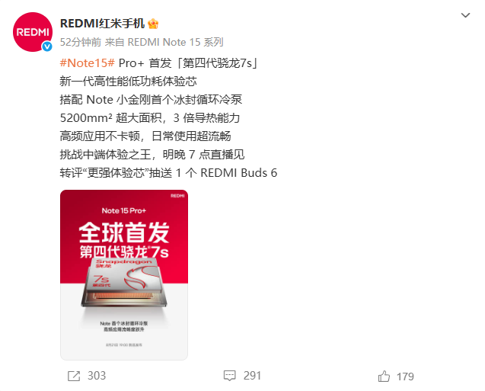Open the #Note15# hashtag topic
This screenshot has height=391, width=485.
[88, 62]
